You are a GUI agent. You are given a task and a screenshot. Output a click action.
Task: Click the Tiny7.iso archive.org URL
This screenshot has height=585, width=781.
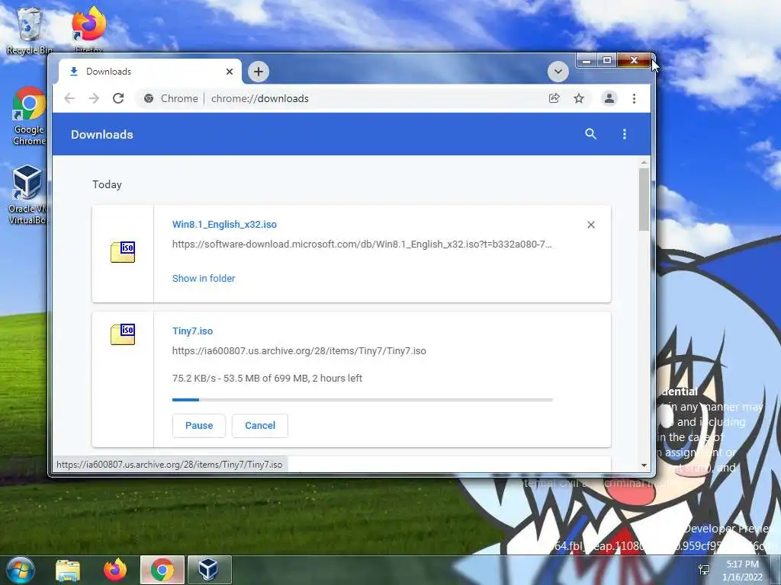(299, 350)
